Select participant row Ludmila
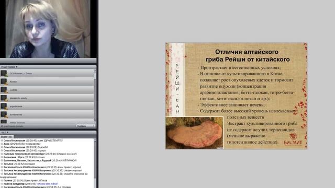The height and width of the screenshot is (188, 335). [47, 90]
